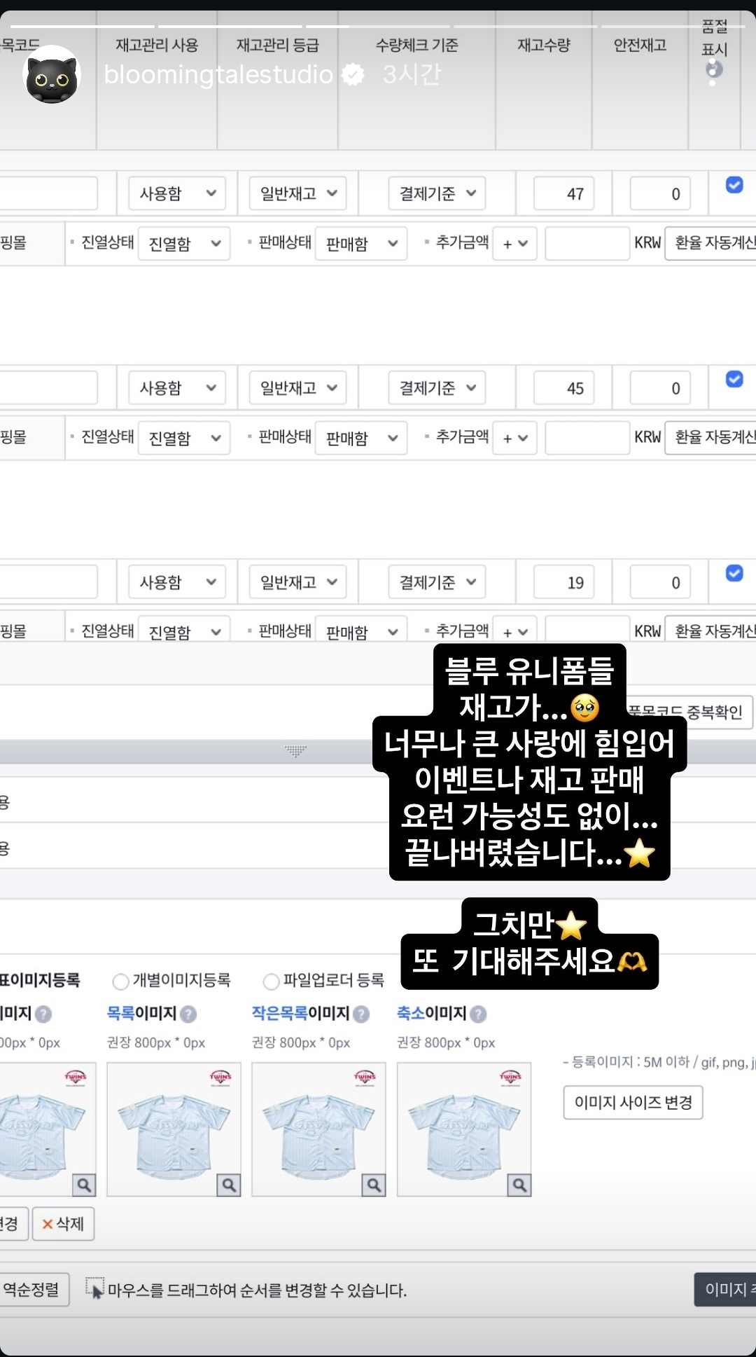Click the 품목코드 field in the 47-stock row
The height and width of the screenshot is (1357, 756).
(x=48, y=193)
